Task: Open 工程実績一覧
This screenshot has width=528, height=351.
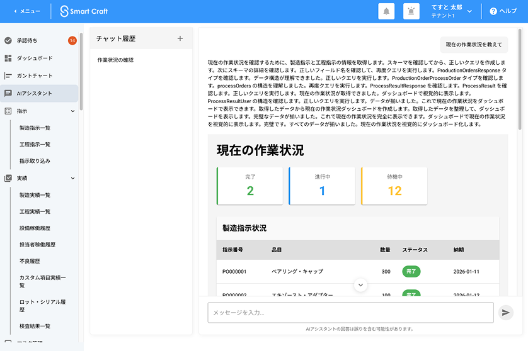Action: pyautogui.click(x=35, y=211)
